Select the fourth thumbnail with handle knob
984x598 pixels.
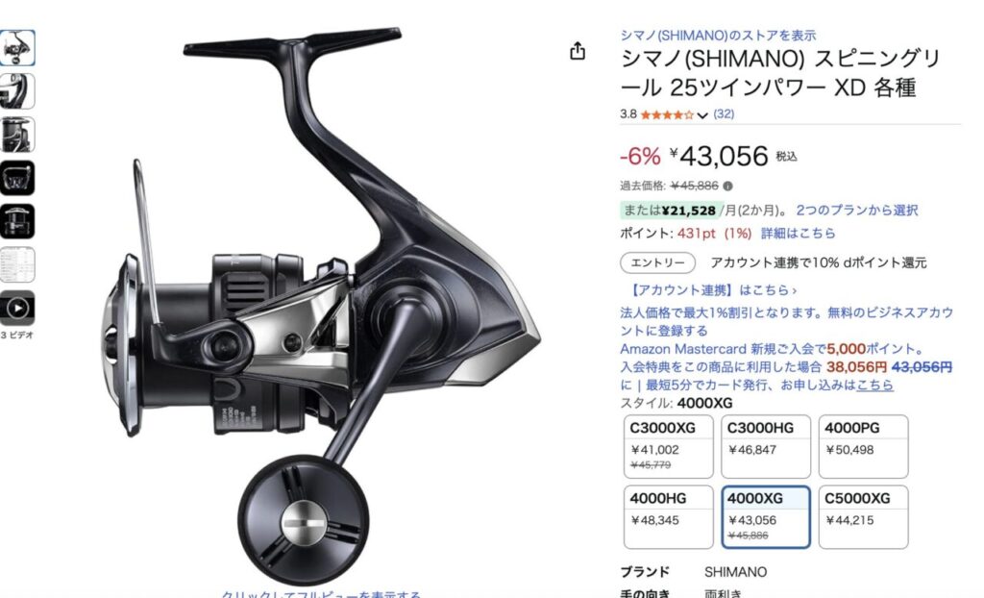click(x=17, y=178)
